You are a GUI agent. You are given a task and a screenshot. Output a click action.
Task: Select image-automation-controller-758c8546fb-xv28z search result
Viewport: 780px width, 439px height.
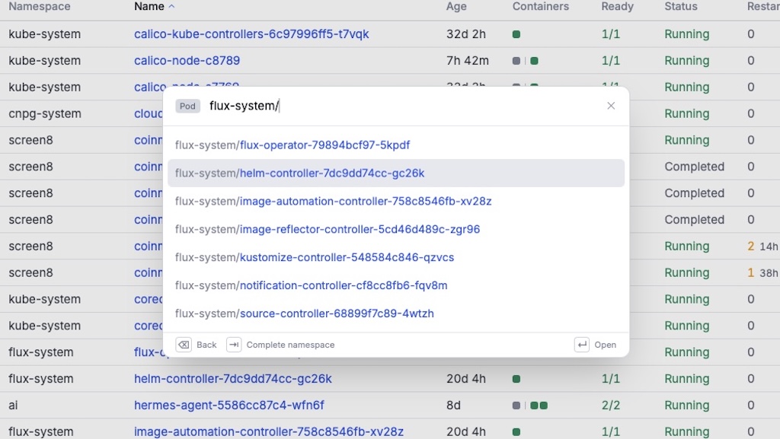click(396, 201)
